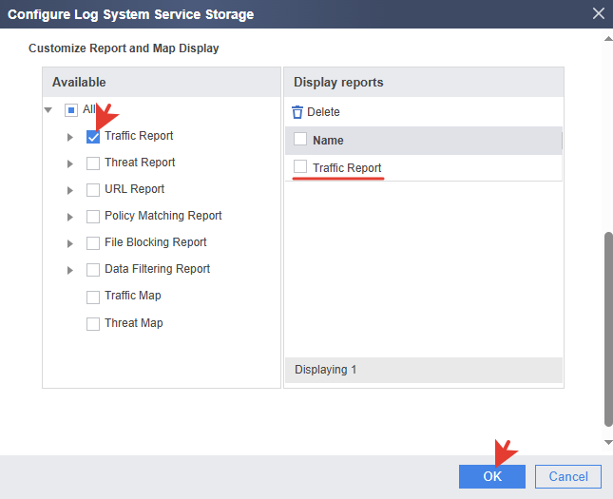This screenshot has height=499, width=613.
Task: Tick the Policy Matching Report checkbox
Action: click(93, 217)
